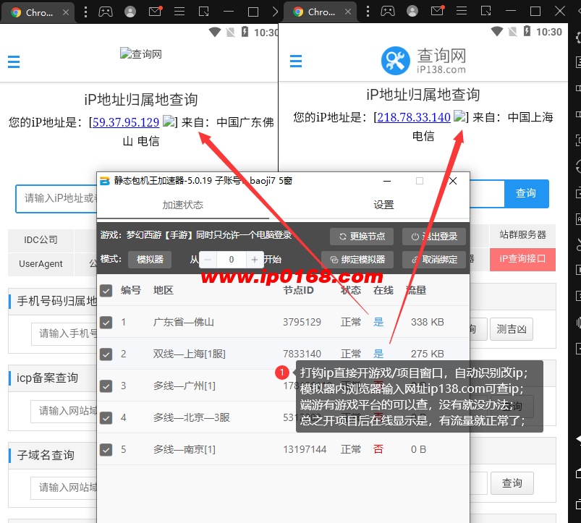581x523 pixels.
Task: Click the accelerator app logo in dialog title
Action: click(x=105, y=181)
